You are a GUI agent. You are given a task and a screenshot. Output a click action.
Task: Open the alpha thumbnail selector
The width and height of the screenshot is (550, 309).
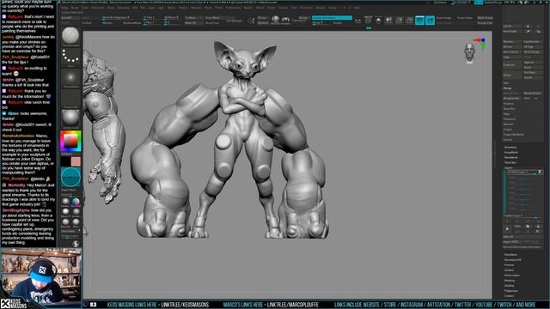[70, 78]
